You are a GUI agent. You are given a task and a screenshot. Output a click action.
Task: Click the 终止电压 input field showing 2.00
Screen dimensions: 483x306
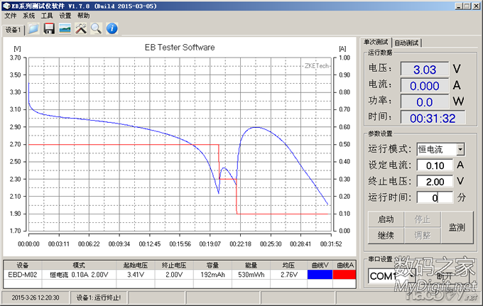(434, 181)
